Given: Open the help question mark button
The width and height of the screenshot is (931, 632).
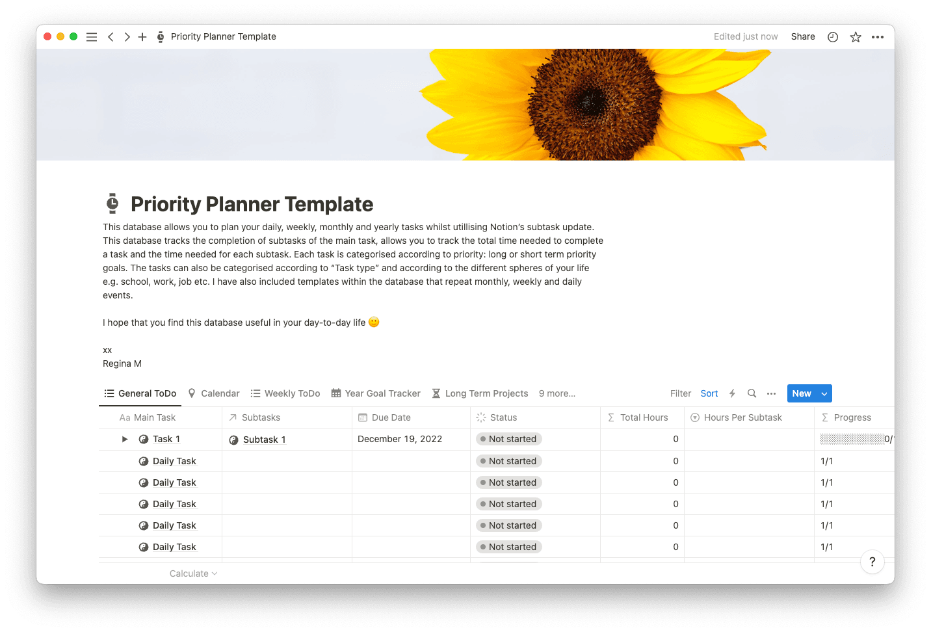Looking at the screenshot, I should pos(872,562).
